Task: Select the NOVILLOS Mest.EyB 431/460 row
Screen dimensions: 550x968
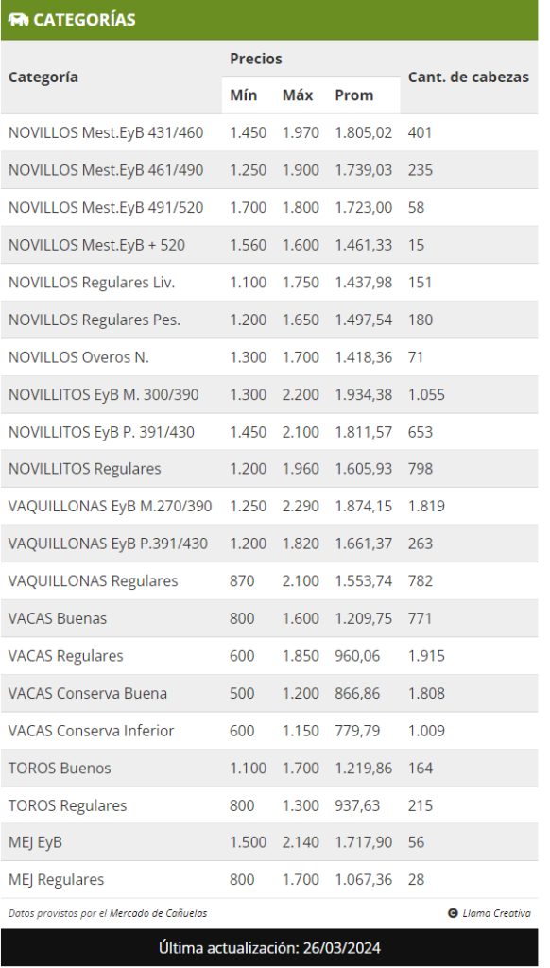Action: [x=269, y=132]
